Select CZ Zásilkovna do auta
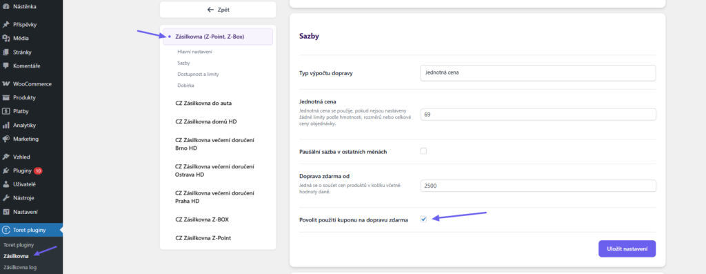The image size is (706, 274). point(203,103)
